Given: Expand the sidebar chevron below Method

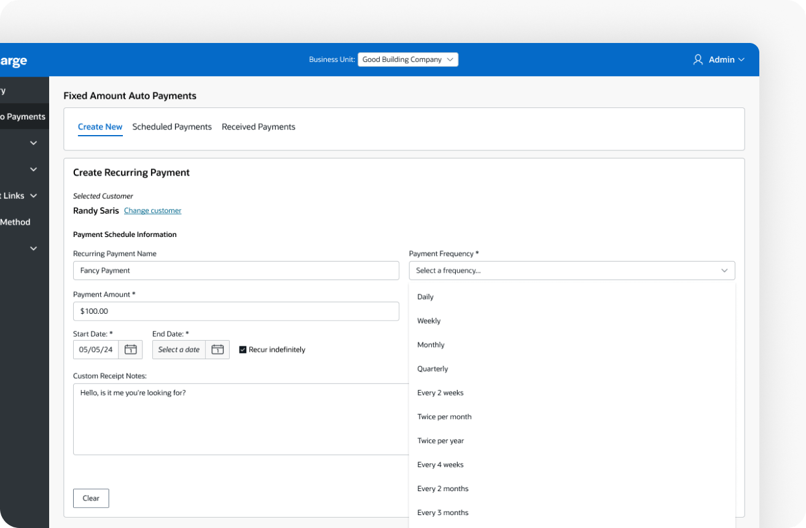Looking at the screenshot, I should 34,249.
